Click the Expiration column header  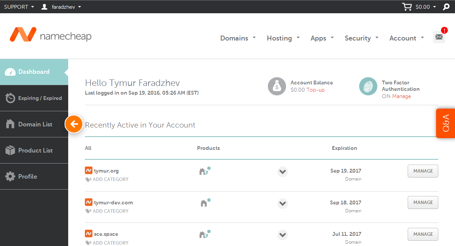click(x=344, y=148)
